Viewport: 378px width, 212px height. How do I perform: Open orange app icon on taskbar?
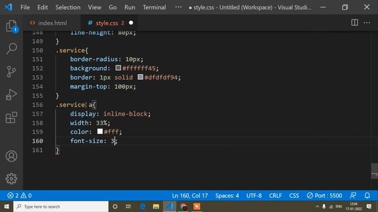pos(197,207)
